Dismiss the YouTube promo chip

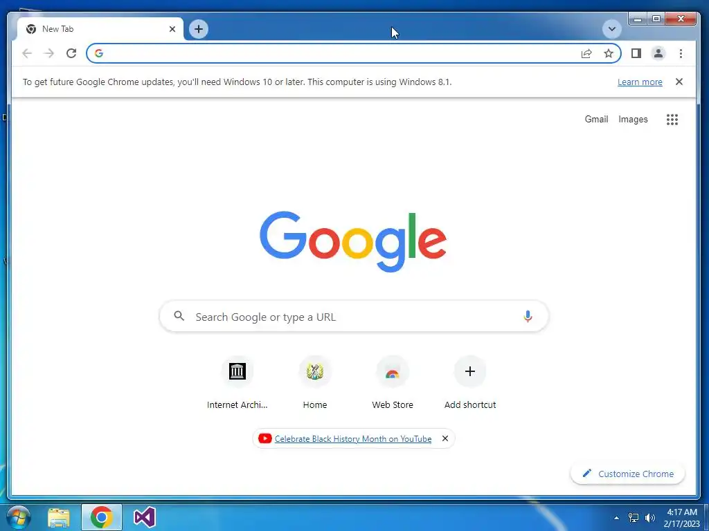tap(445, 438)
